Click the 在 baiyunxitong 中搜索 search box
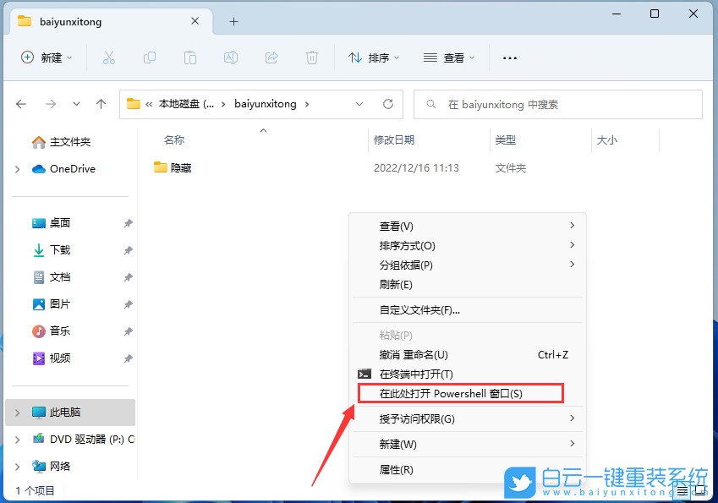This screenshot has height=503, width=718. [x=557, y=104]
